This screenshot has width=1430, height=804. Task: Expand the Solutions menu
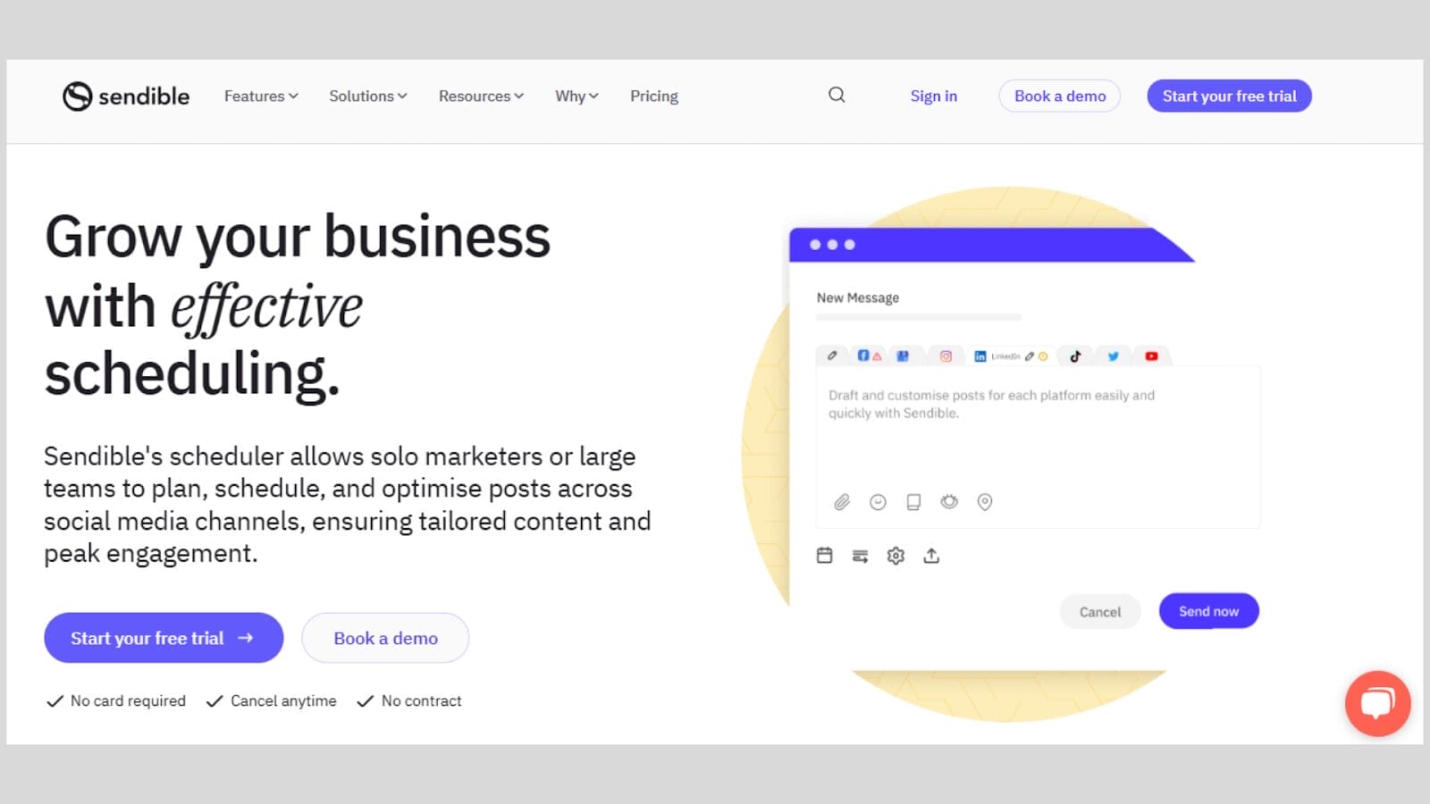[x=368, y=96]
